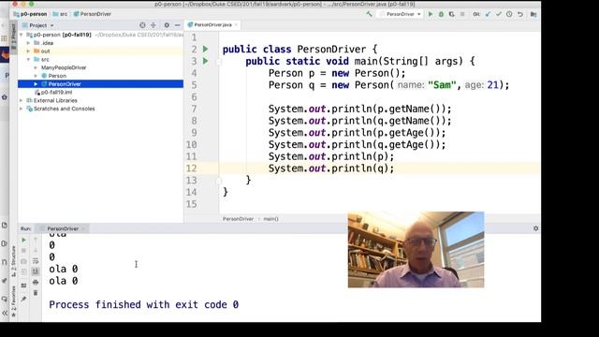This screenshot has width=599, height=337.
Task: Hide the Project panel with the minus icon
Action: [x=177, y=25]
